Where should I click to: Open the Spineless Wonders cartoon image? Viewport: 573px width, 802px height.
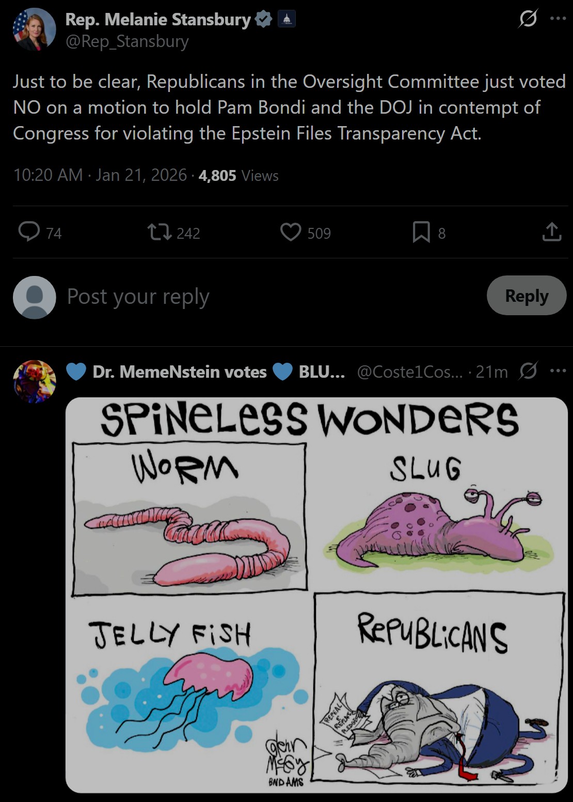pos(316,594)
